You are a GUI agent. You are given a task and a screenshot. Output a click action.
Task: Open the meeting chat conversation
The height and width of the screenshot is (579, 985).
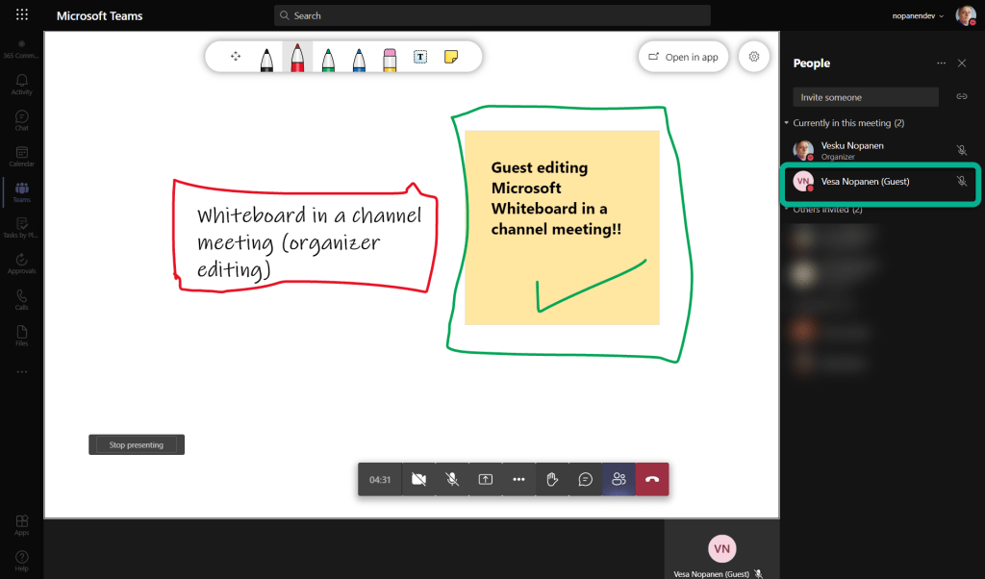coord(585,479)
